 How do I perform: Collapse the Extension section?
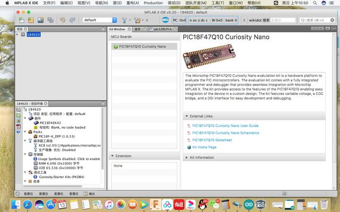point(112,156)
